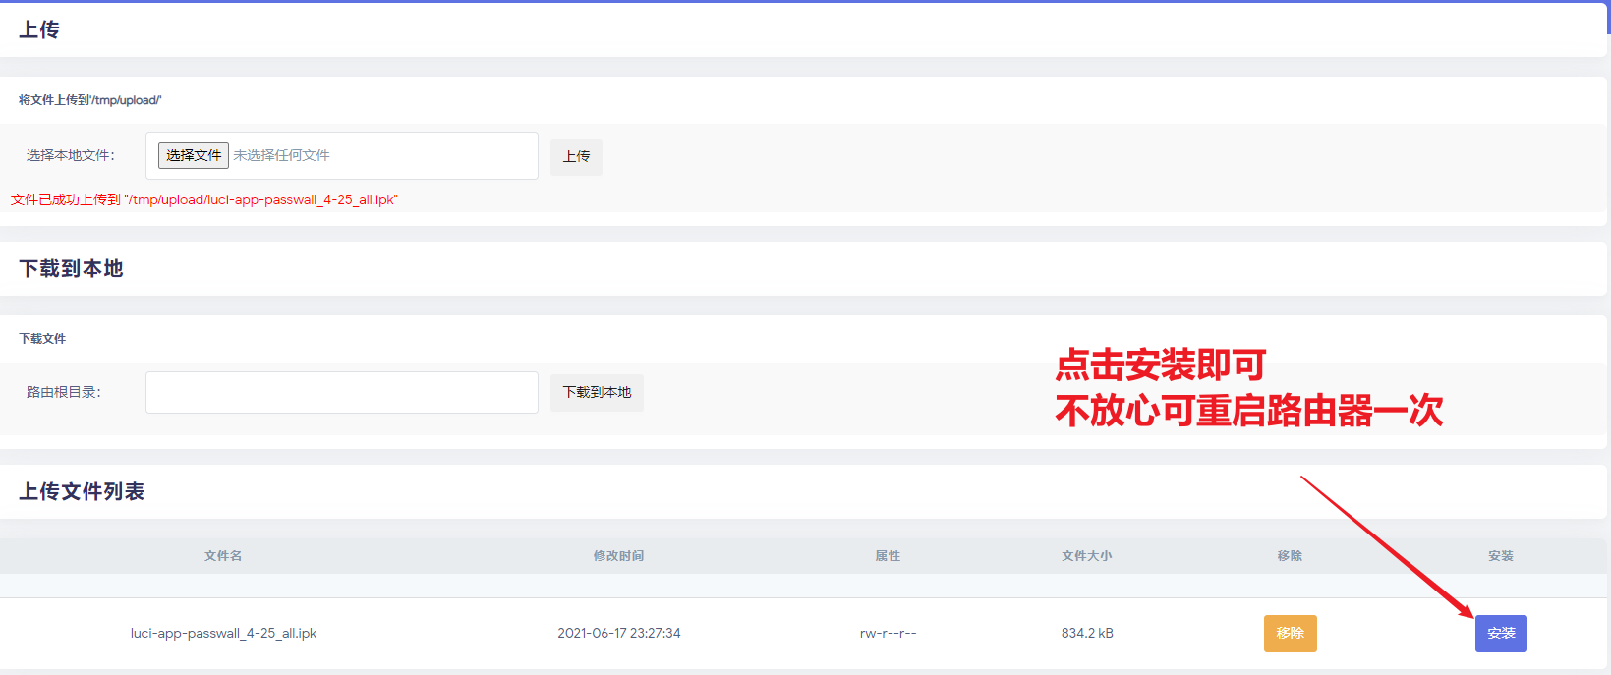Click the red upload success message
This screenshot has height=675, width=1611.
coord(204,199)
